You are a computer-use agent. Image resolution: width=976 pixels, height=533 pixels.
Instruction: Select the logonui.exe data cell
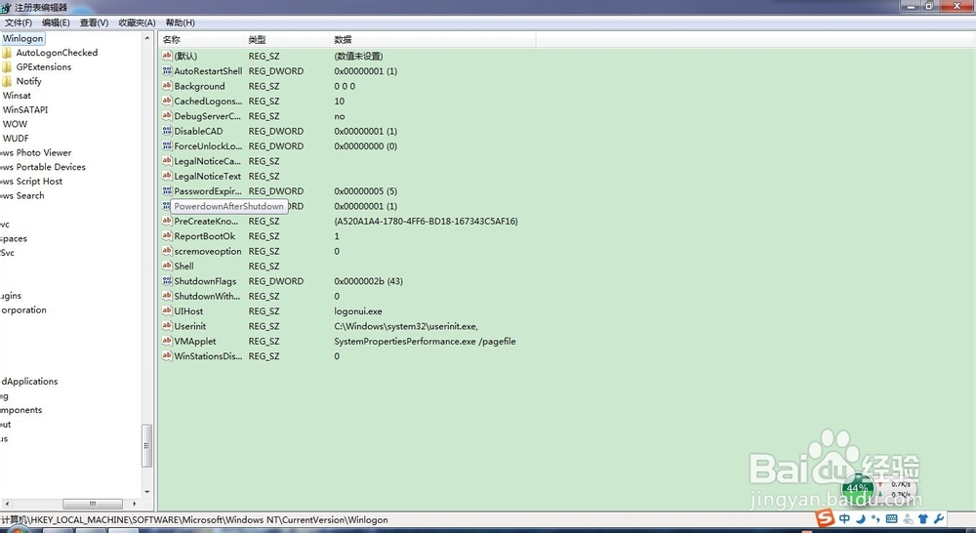point(358,311)
